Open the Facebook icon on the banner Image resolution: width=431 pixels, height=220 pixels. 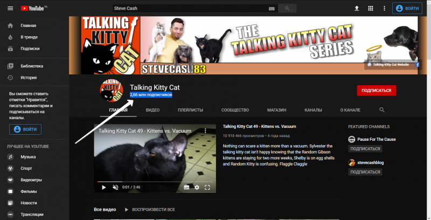click(417, 65)
